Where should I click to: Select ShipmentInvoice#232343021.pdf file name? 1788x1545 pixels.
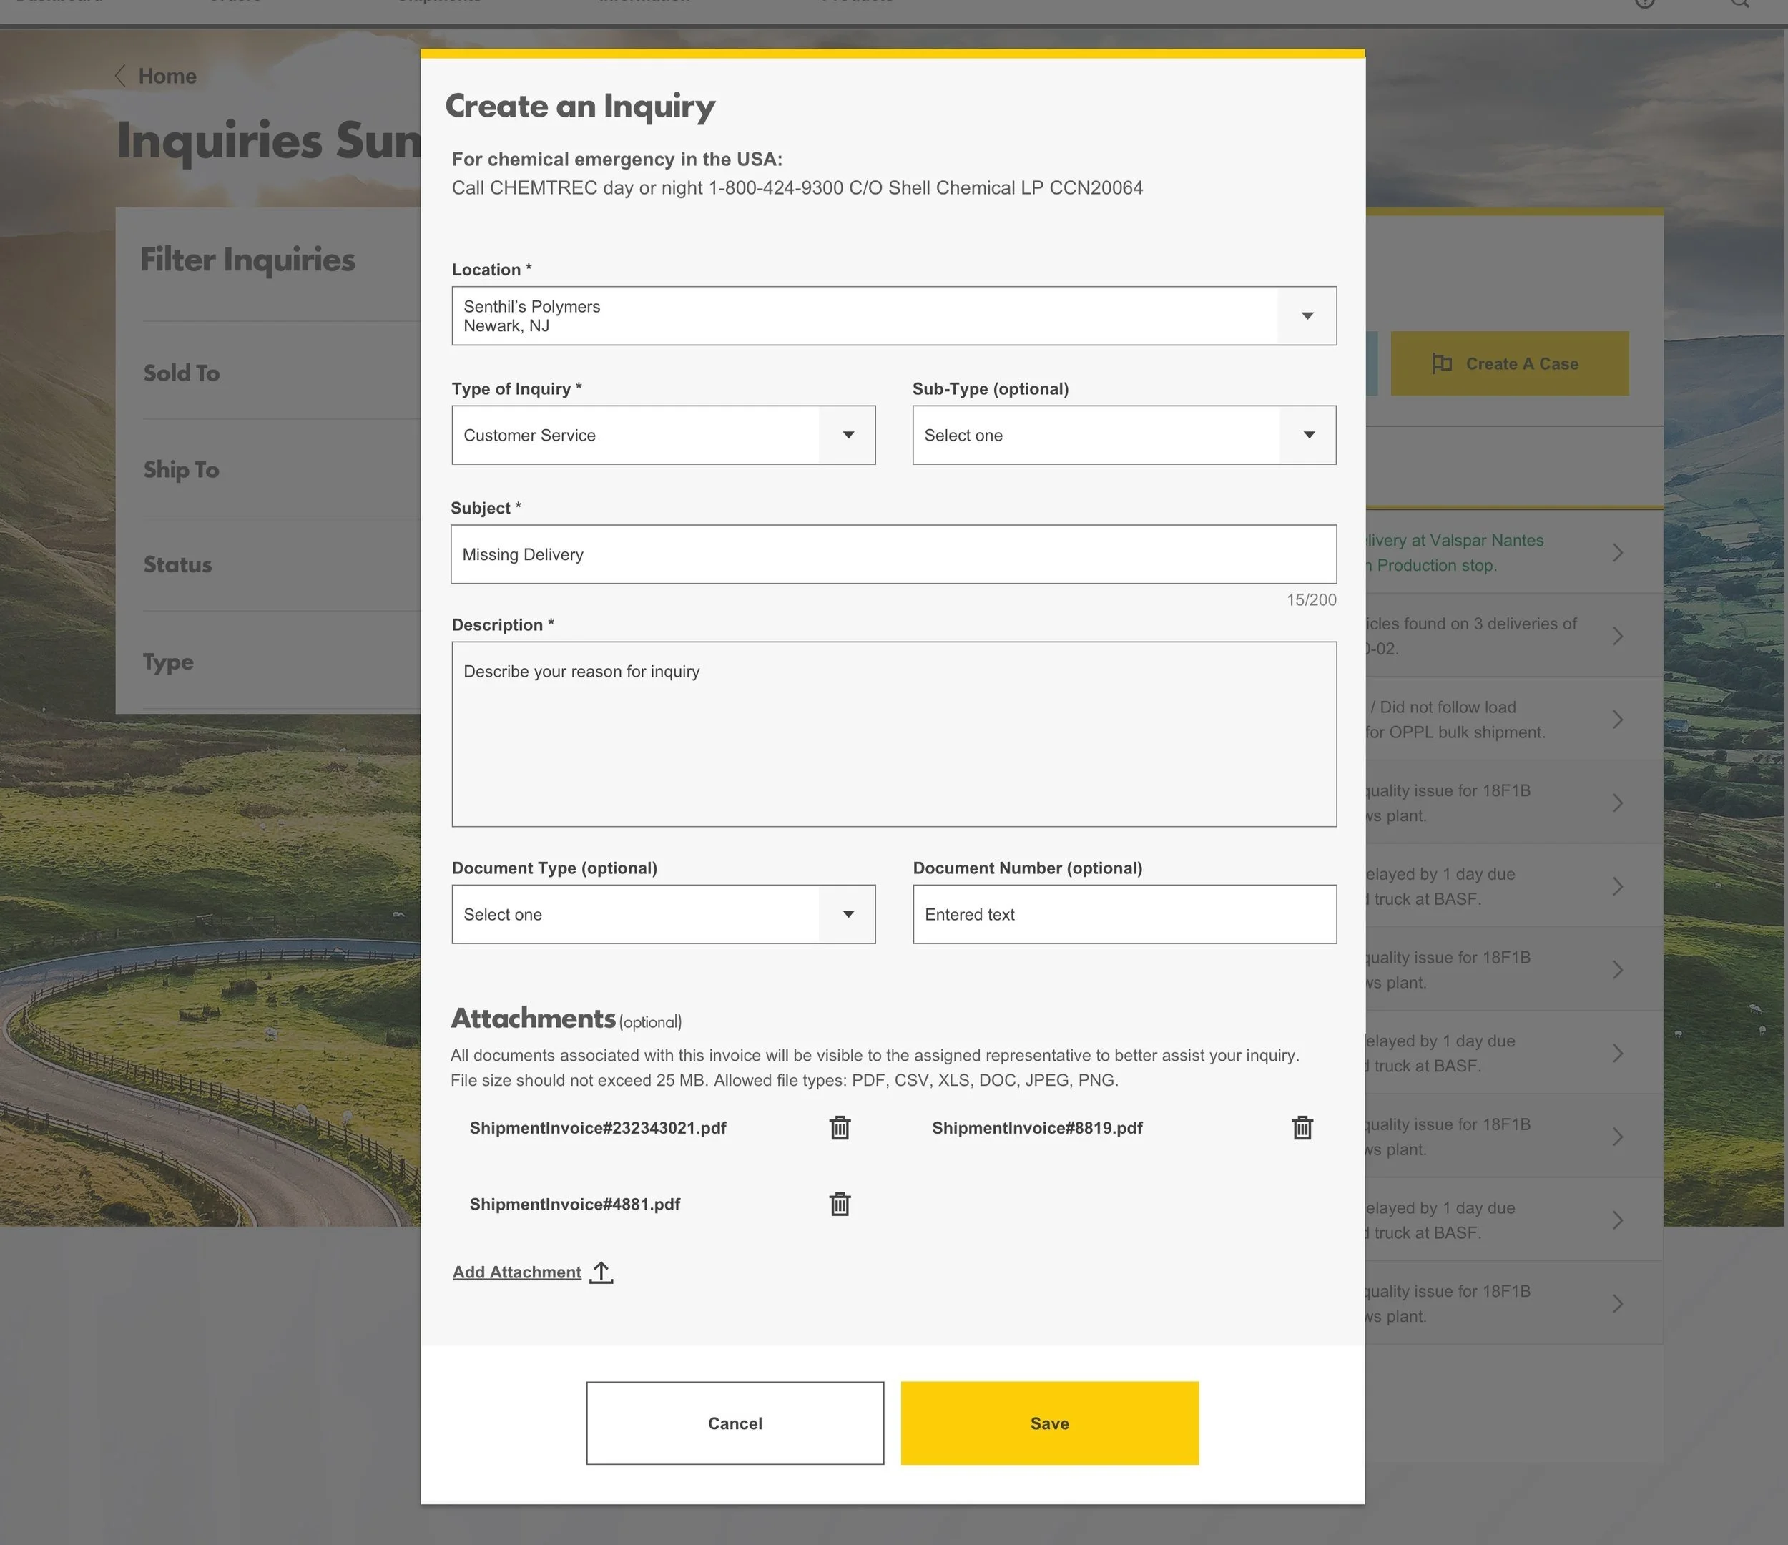click(598, 1128)
